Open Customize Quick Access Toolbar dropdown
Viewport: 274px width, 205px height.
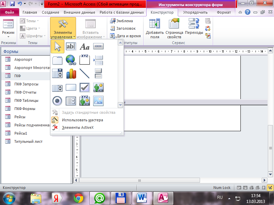pos(42,4)
